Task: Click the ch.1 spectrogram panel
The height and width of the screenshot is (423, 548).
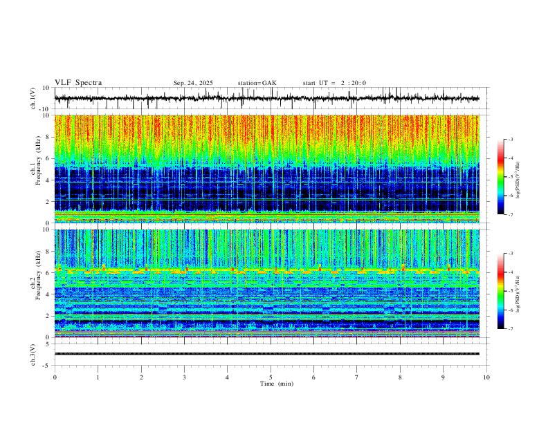Action: point(267,169)
